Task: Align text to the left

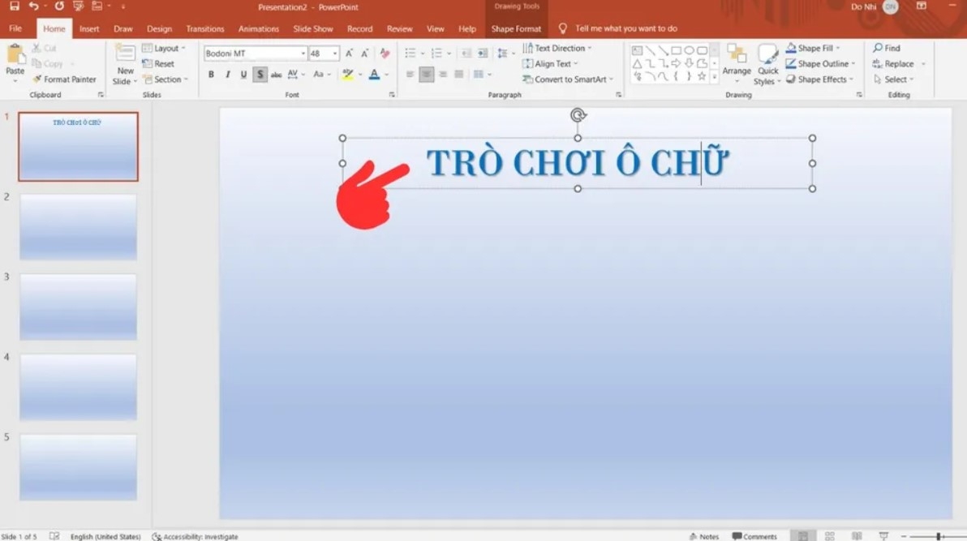Action: click(x=410, y=75)
